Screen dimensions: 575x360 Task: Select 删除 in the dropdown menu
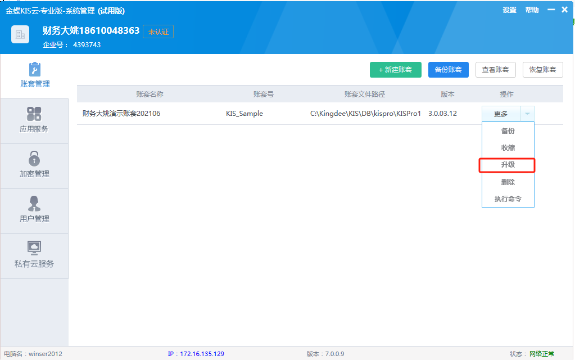point(508,182)
